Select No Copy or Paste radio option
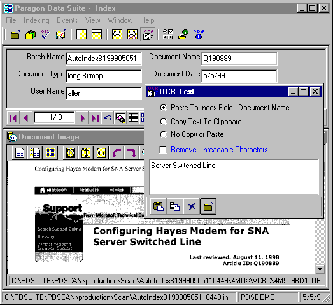This screenshot has height=305, width=333. click(164, 134)
